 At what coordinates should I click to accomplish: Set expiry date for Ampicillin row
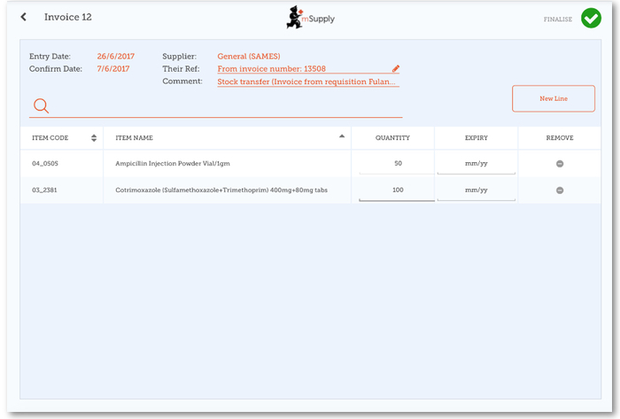476,164
